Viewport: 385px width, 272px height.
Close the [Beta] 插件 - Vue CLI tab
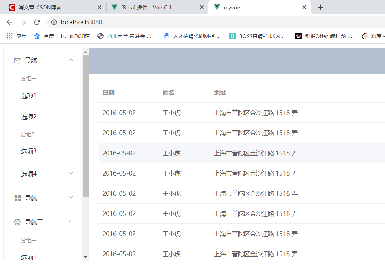[x=202, y=7]
